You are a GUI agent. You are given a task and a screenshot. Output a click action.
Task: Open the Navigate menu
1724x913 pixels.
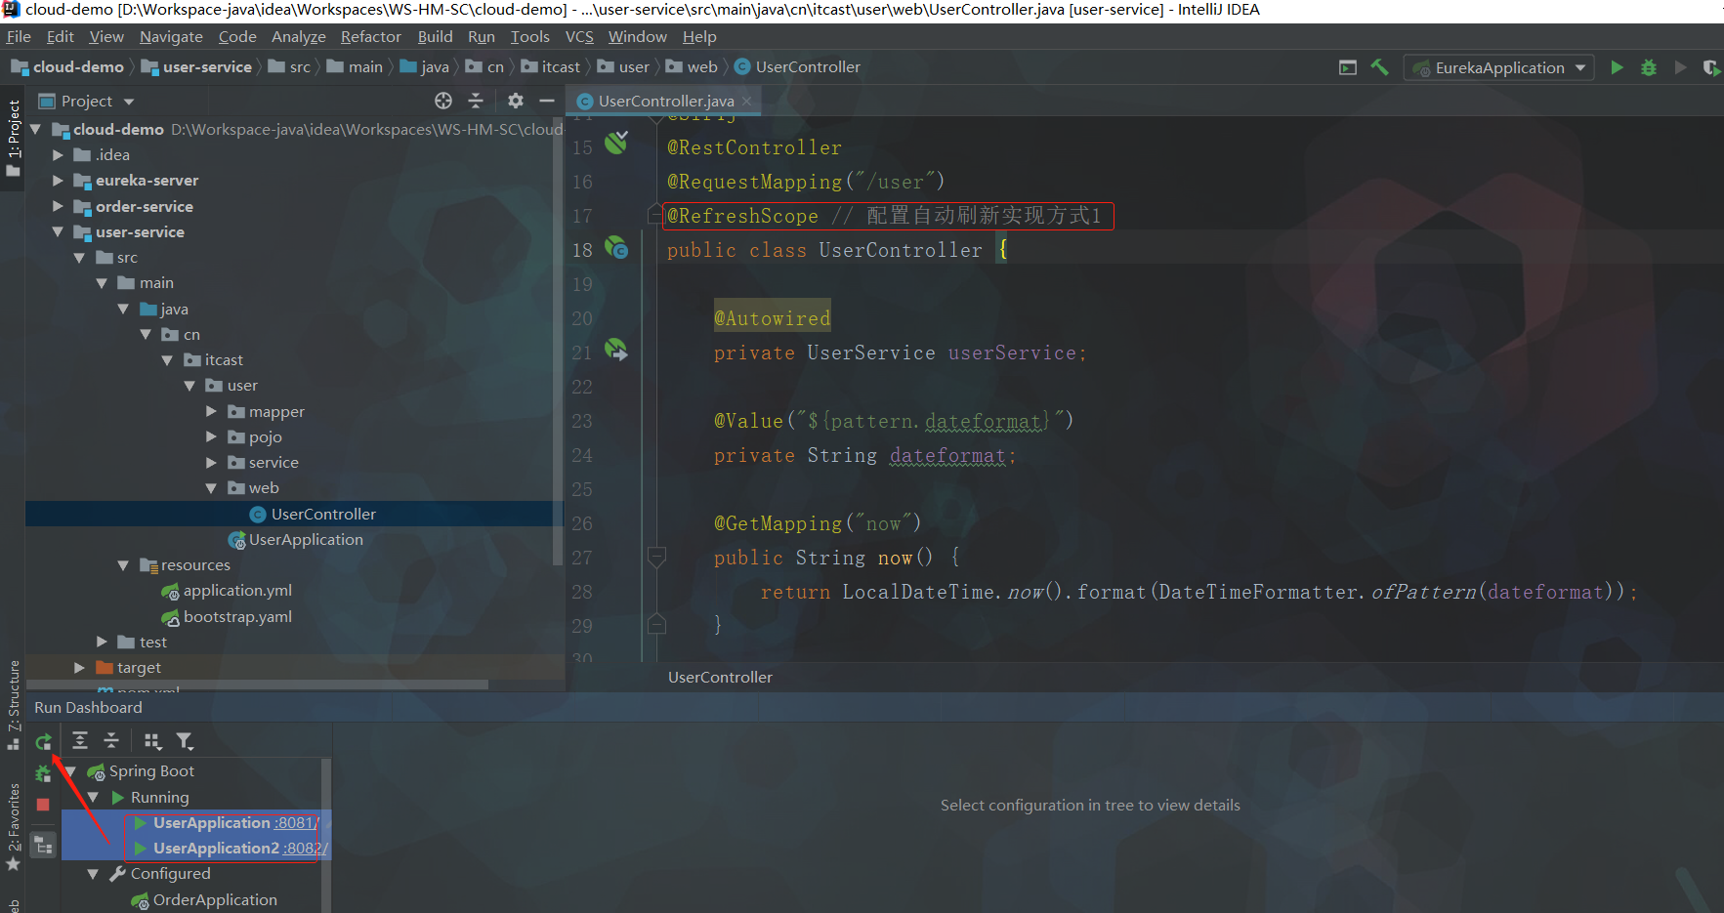pyautogui.click(x=171, y=36)
